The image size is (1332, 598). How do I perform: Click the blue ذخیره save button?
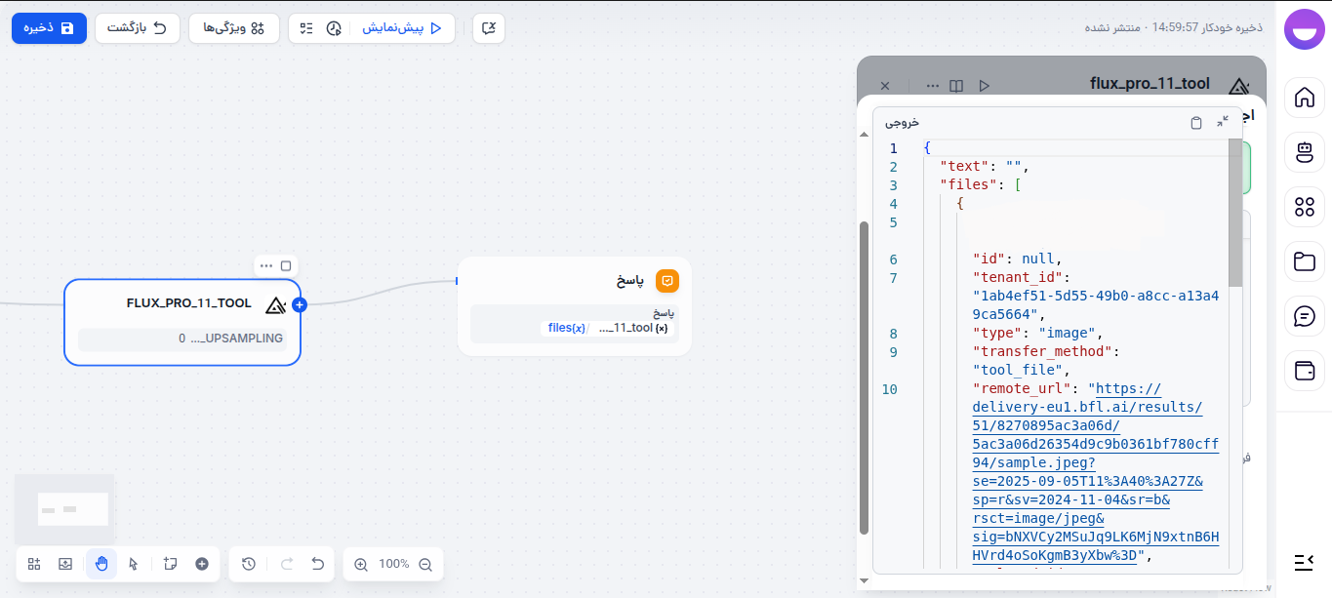49,28
